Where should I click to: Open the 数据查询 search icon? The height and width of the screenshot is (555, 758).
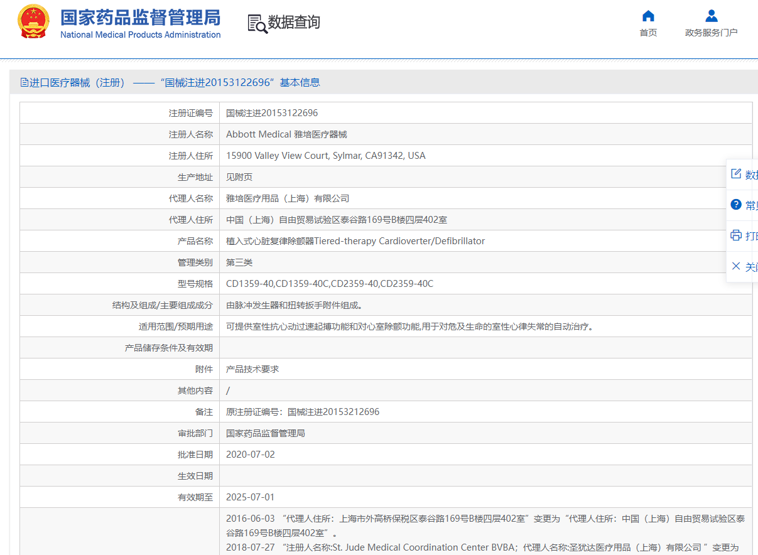pos(257,23)
